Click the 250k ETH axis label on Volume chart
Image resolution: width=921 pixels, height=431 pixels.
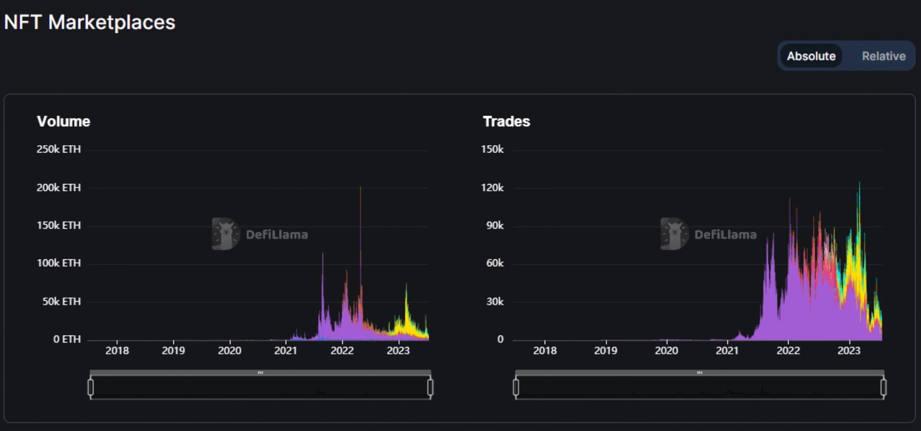(x=59, y=149)
